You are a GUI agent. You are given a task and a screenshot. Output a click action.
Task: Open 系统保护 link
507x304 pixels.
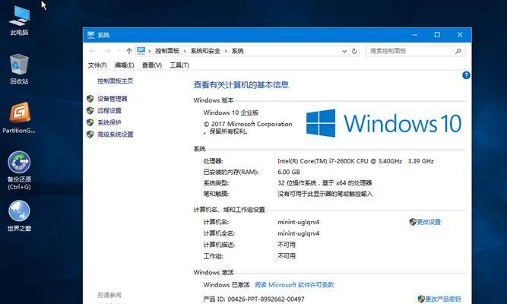109,122
